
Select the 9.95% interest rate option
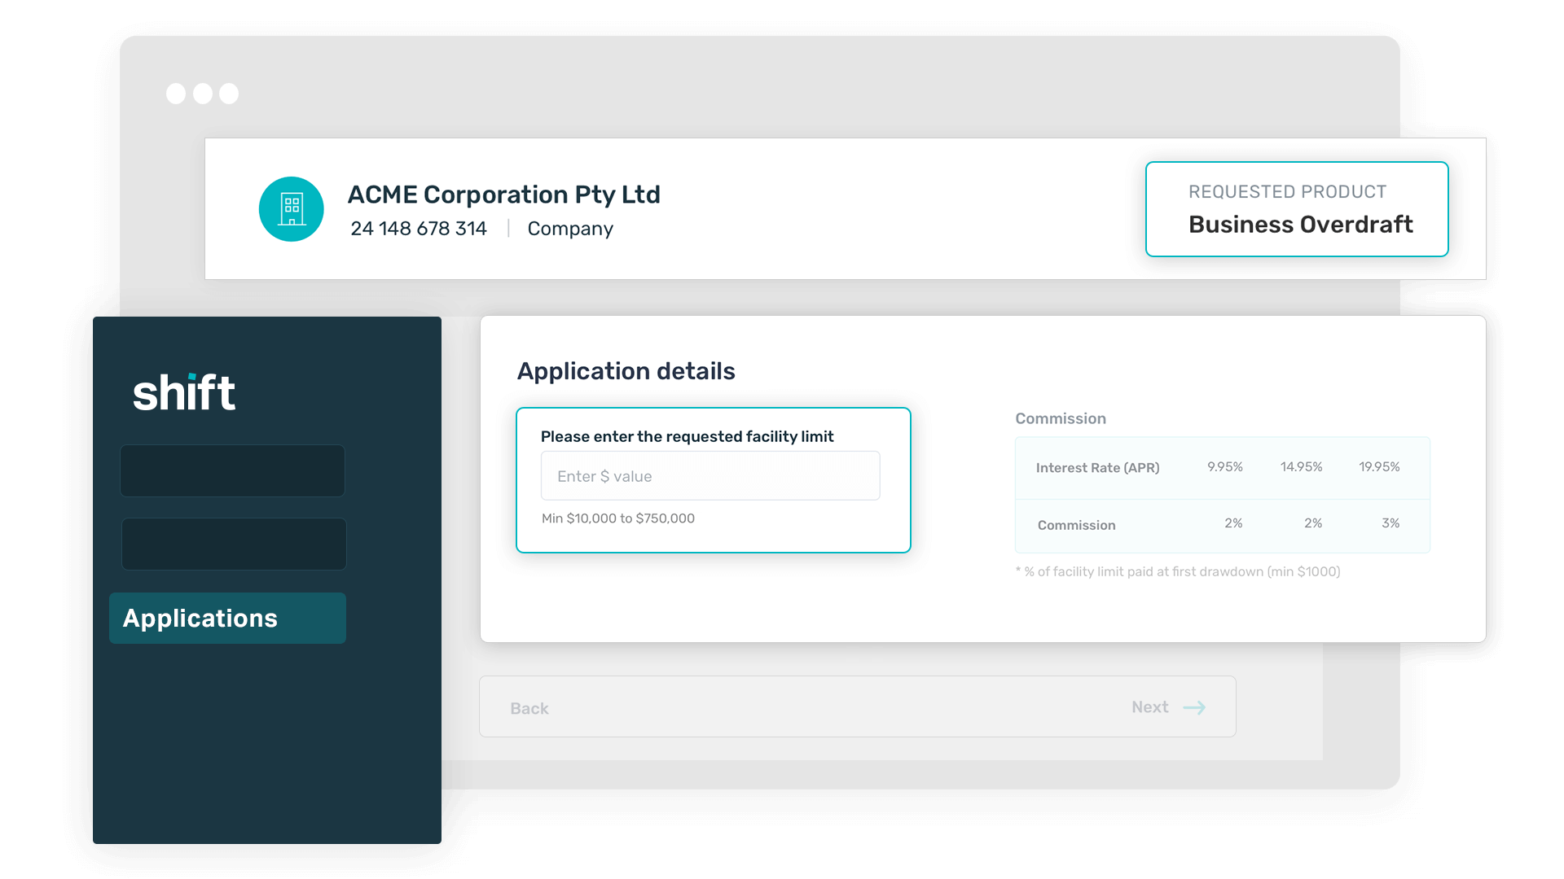[1224, 467]
